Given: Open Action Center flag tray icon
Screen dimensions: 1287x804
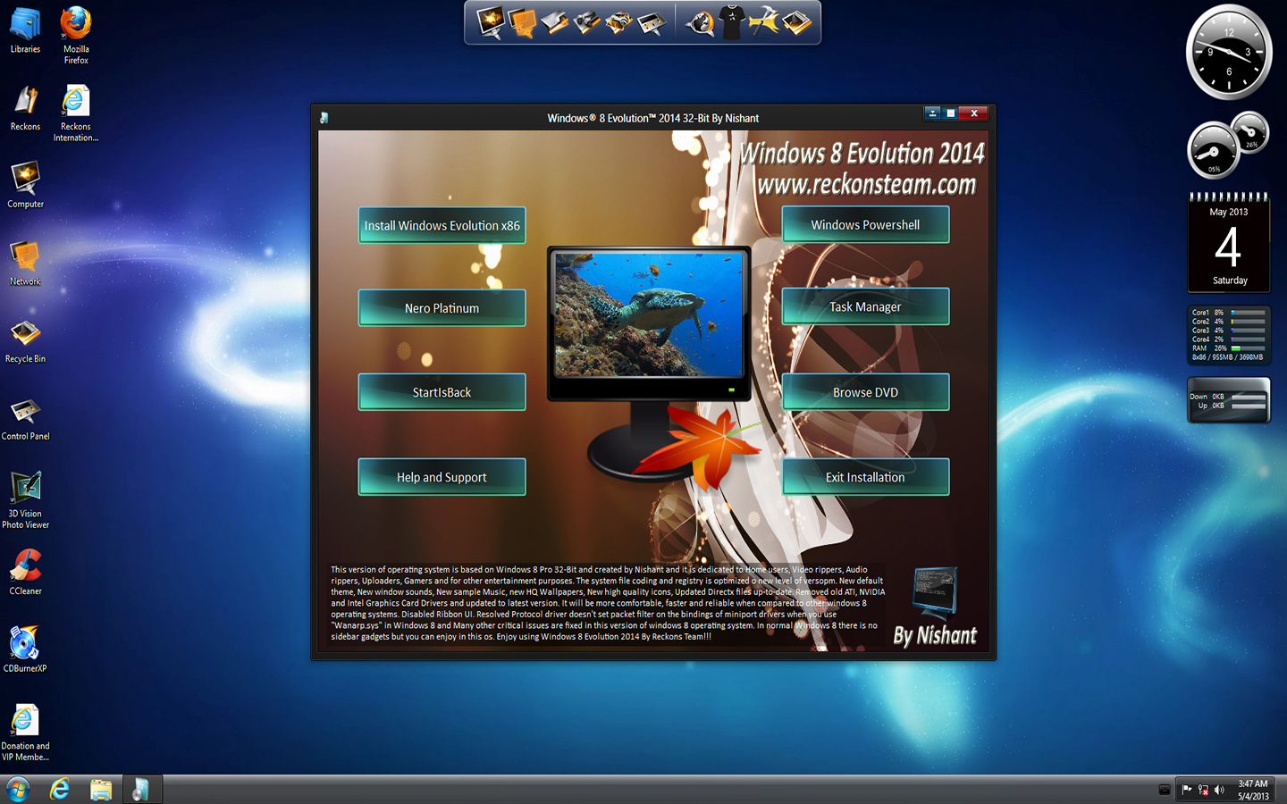Looking at the screenshot, I should pos(1187,790).
